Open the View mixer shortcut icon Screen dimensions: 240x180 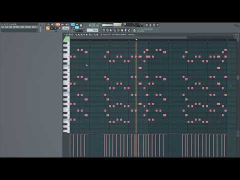[114, 30]
